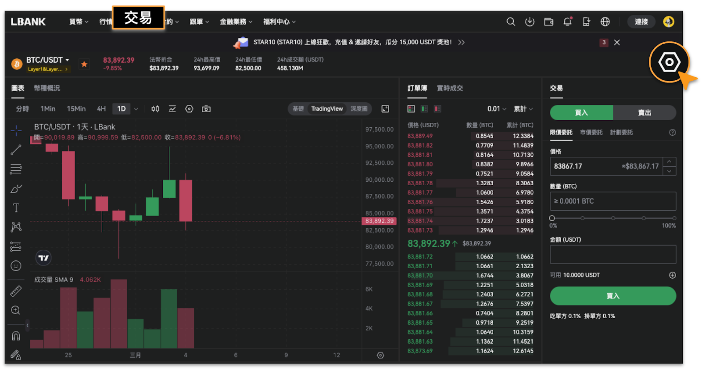Click the TradingView logo on chart
The height and width of the screenshot is (370, 702).
click(x=43, y=258)
